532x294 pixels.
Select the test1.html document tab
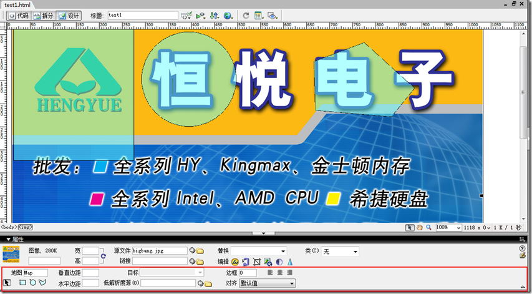pos(17,5)
